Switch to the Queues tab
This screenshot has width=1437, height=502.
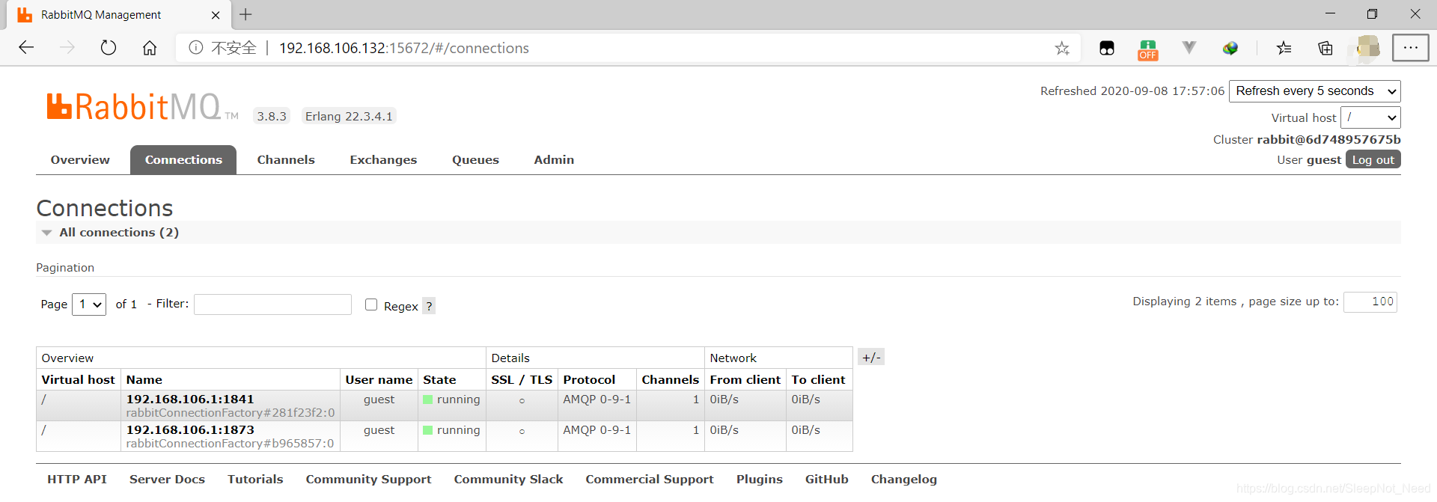pos(475,160)
